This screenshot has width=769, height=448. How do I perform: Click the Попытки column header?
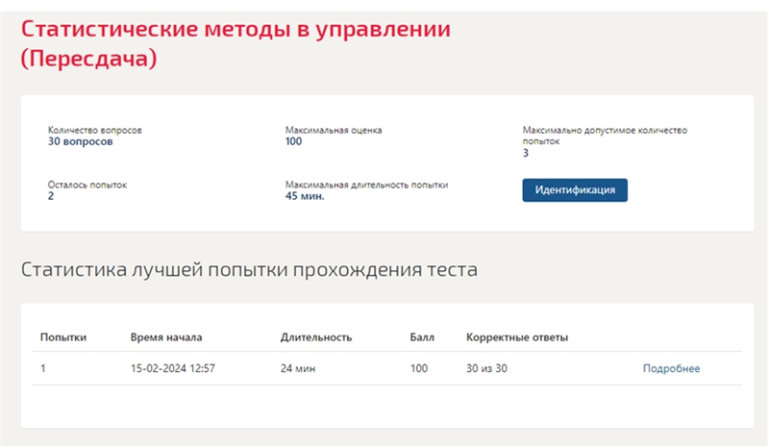click(x=63, y=337)
